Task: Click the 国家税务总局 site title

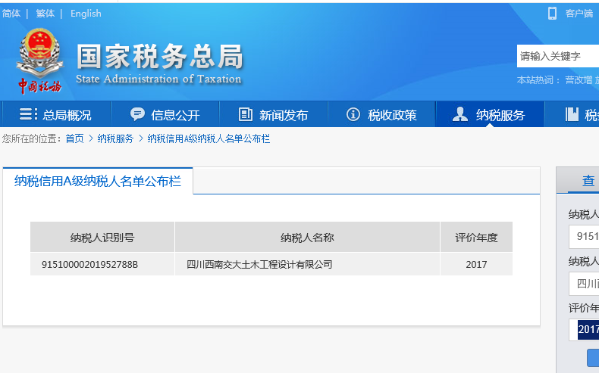Action: click(160, 57)
